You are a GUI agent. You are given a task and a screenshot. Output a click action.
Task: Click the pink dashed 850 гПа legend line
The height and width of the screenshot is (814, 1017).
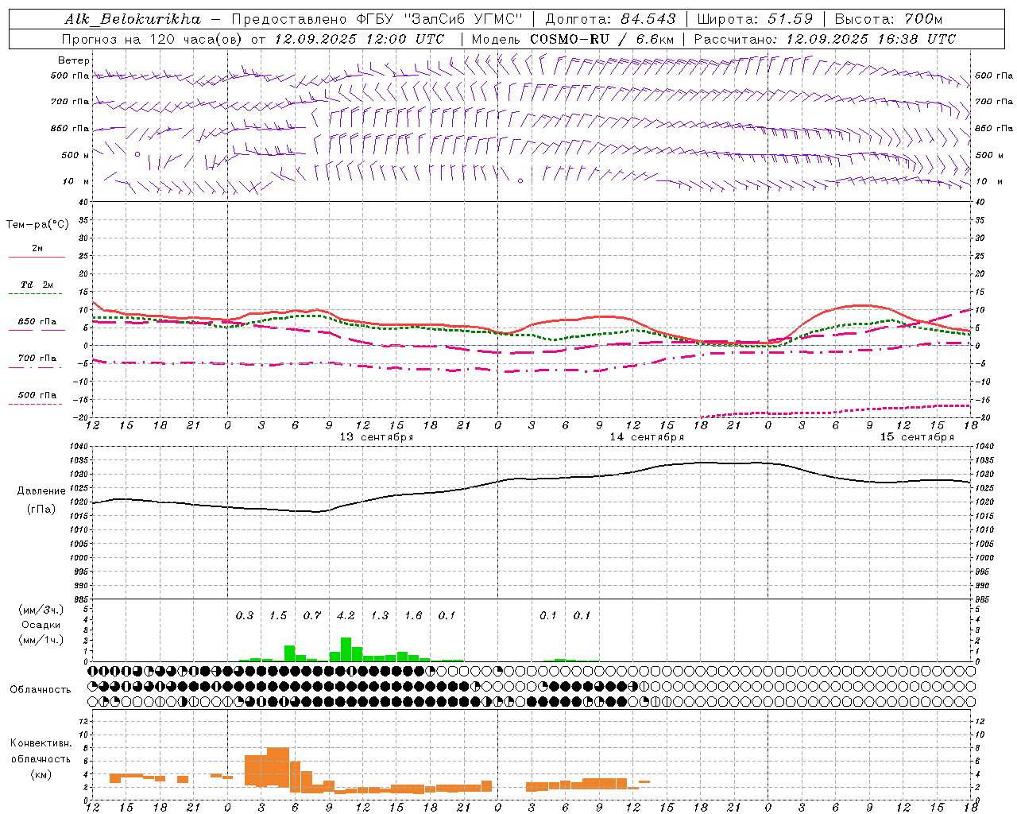point(37,331)
